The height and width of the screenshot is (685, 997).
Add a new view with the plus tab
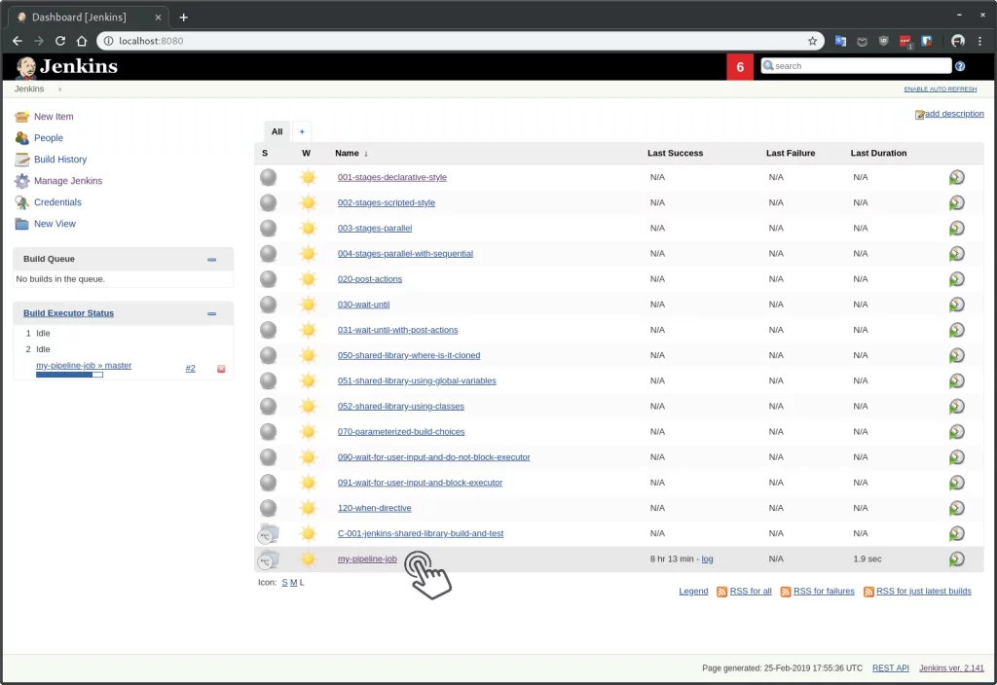click(x=302, y=131)
